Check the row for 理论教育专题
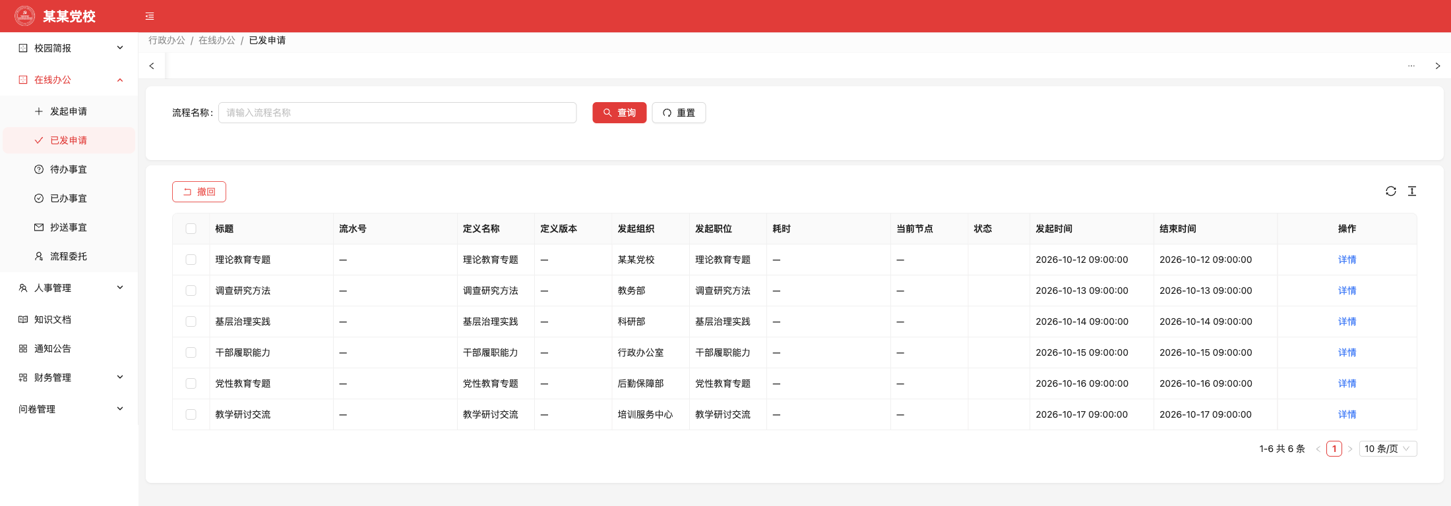This screenshot has width=1451, height=506. pos(191,260)
